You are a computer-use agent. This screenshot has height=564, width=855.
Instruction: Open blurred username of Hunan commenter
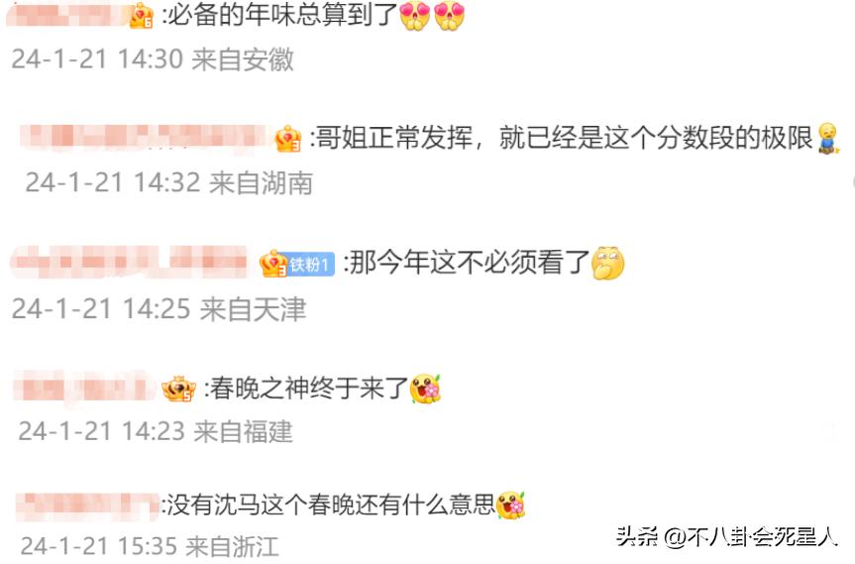(145, 138)
